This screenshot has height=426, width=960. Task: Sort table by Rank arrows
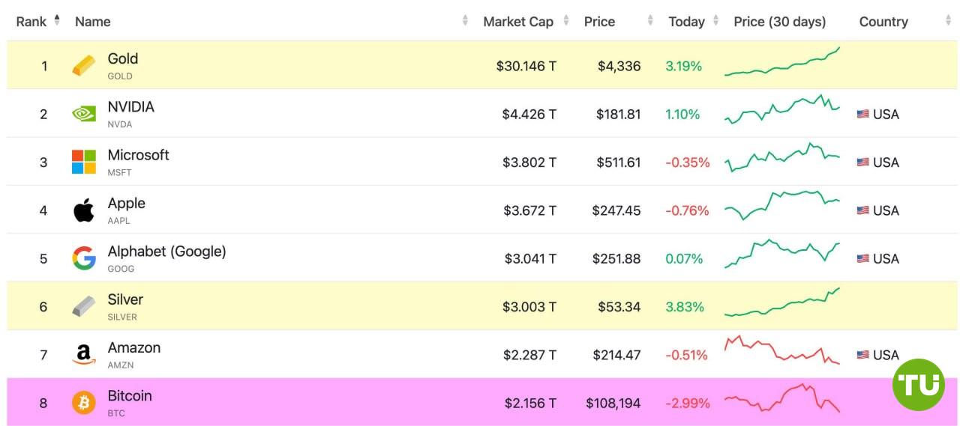(57, 20)
